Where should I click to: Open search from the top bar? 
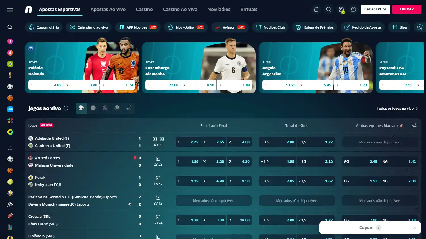[329, 9]
